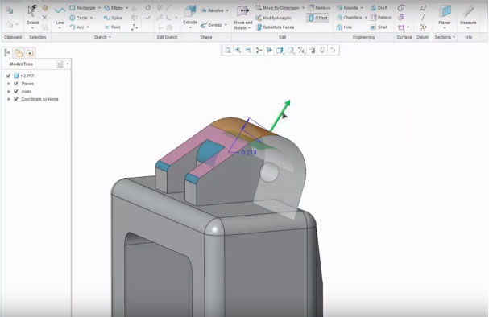
Task: Expand the Planes tree node
Action: pos(9,84)
